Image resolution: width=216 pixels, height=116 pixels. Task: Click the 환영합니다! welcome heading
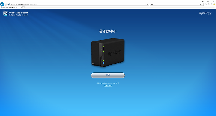[x=108, y=31]
